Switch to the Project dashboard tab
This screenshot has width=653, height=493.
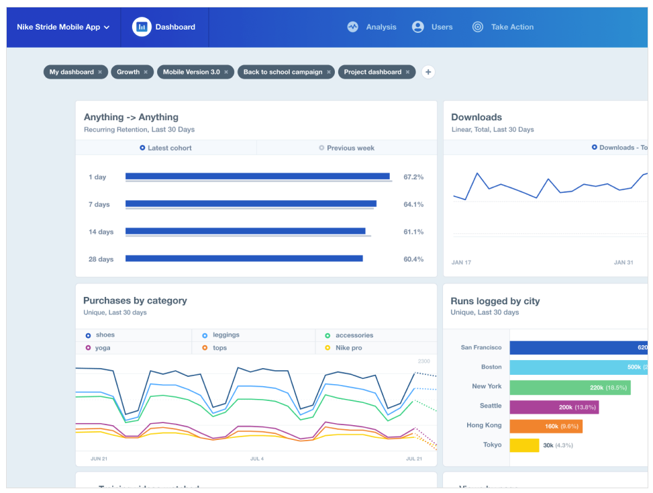[372, 72]
